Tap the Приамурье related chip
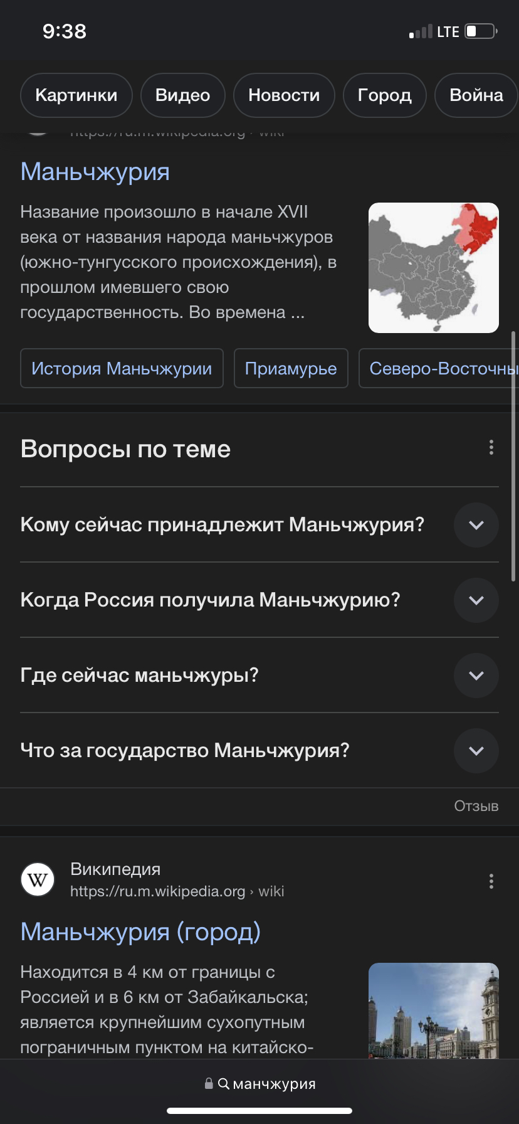This screenshot has width=519, height=1124. [291, 368]
